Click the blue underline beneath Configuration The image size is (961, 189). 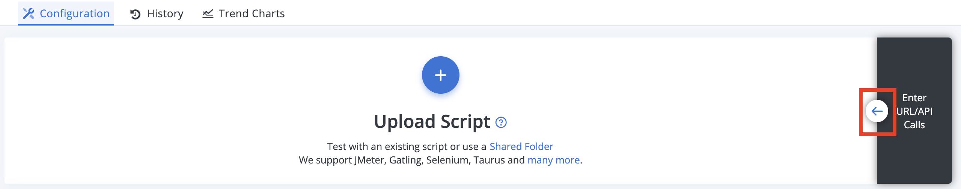pos(66,25)
